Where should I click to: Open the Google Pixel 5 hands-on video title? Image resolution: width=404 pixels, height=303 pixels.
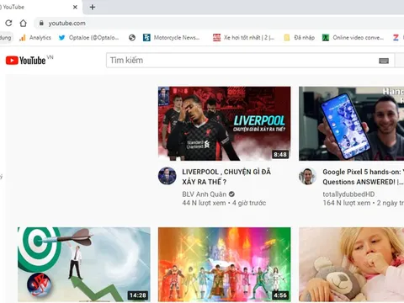coord(363,177)
